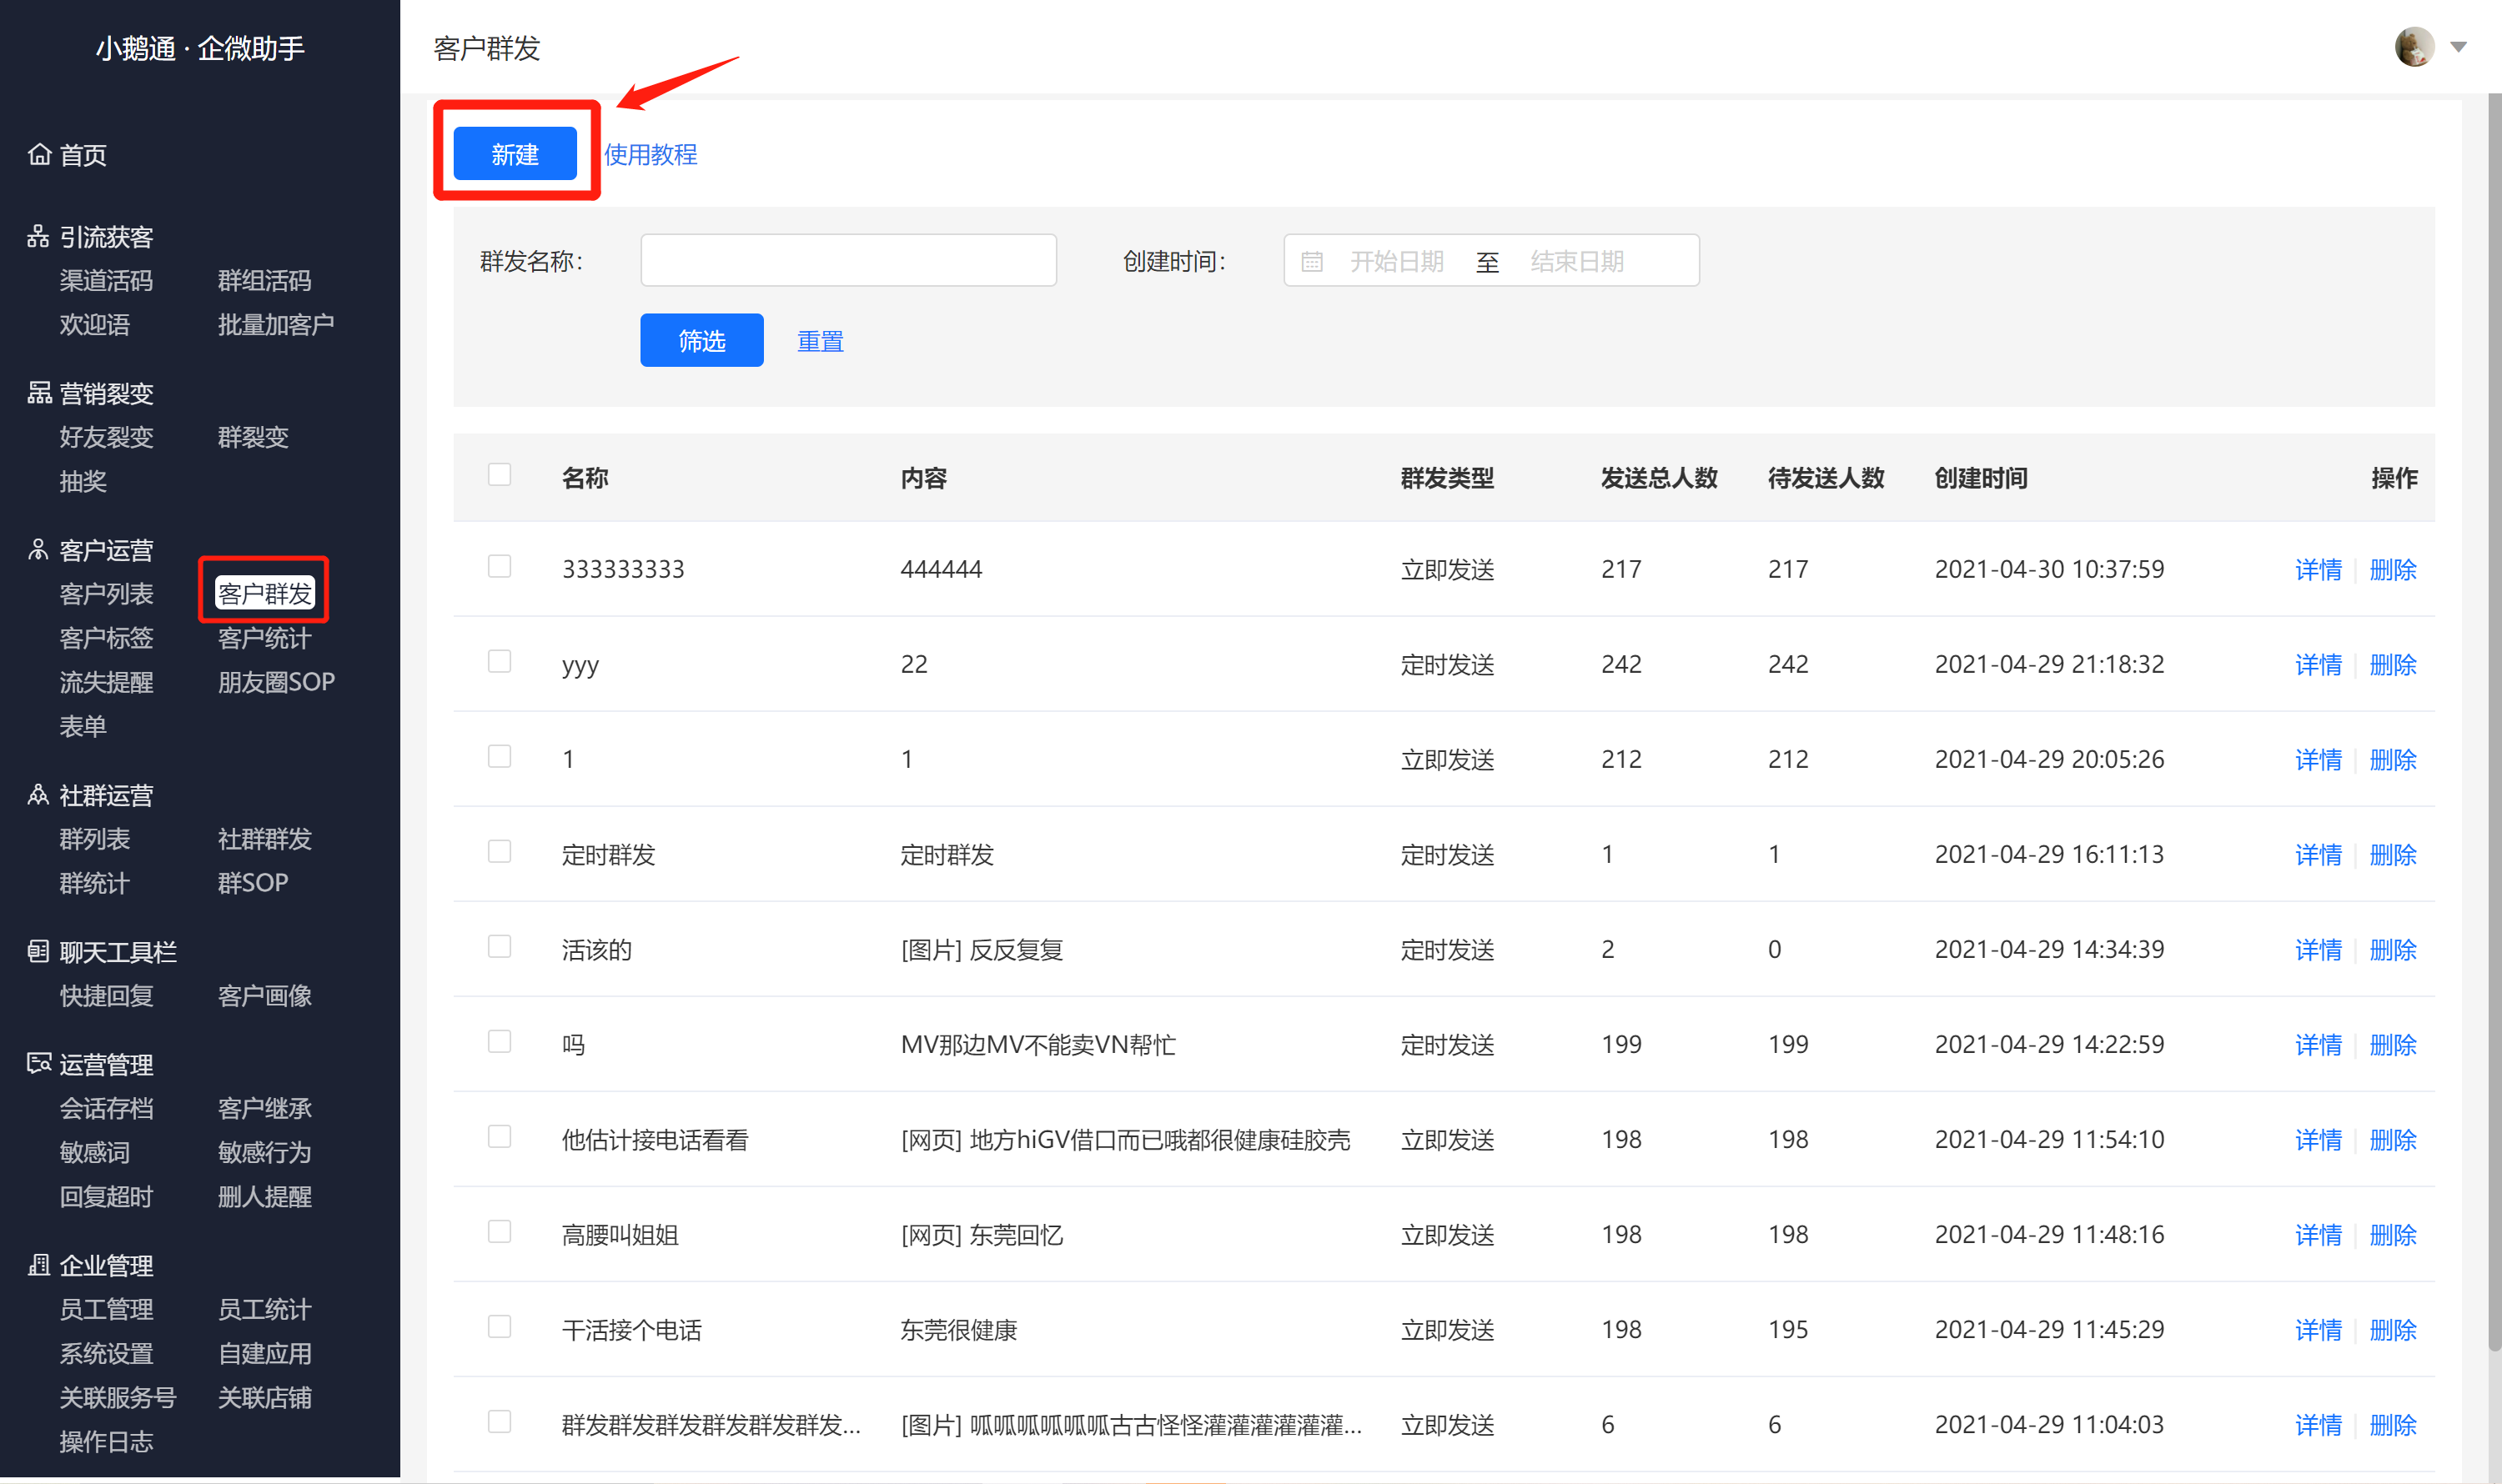Go to 朋友圈SOP menu item
Image resolution: width=2502 pixels, height=1484 pixels.
click(x=276, y=682)
